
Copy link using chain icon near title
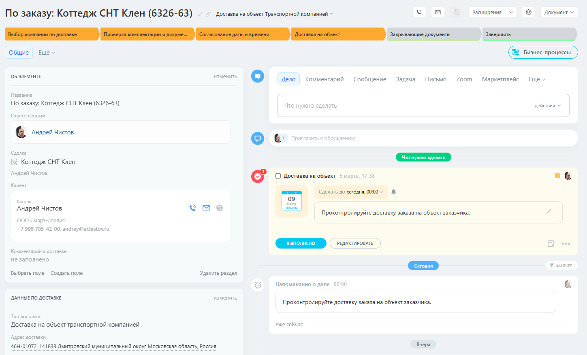pos(208,14)
